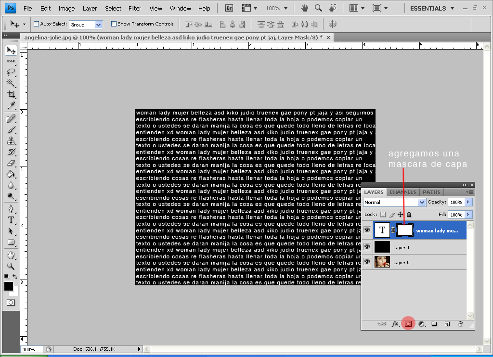Toggle Lock all
Screen dimensions: 493x357
pos(409,215)
